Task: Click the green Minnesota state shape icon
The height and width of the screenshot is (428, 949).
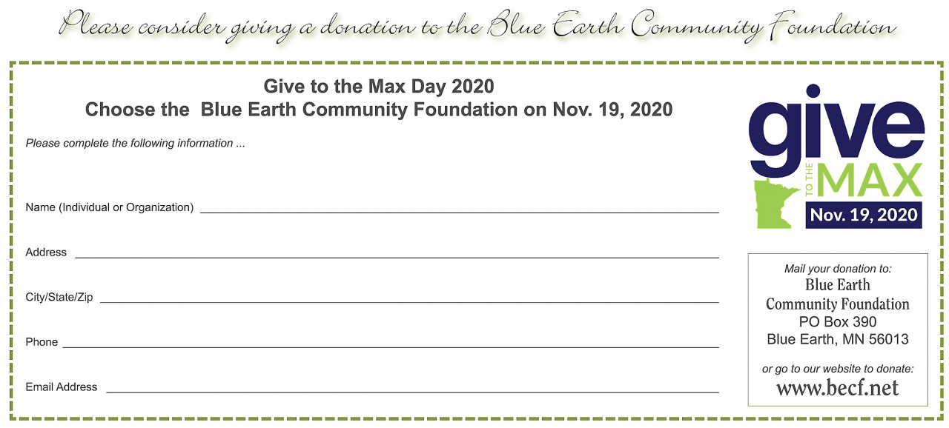Action: pos(773,202)
